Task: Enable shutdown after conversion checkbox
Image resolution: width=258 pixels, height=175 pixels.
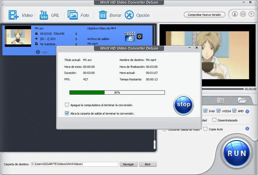Action: pyautogui.click(x=67, y=105)
